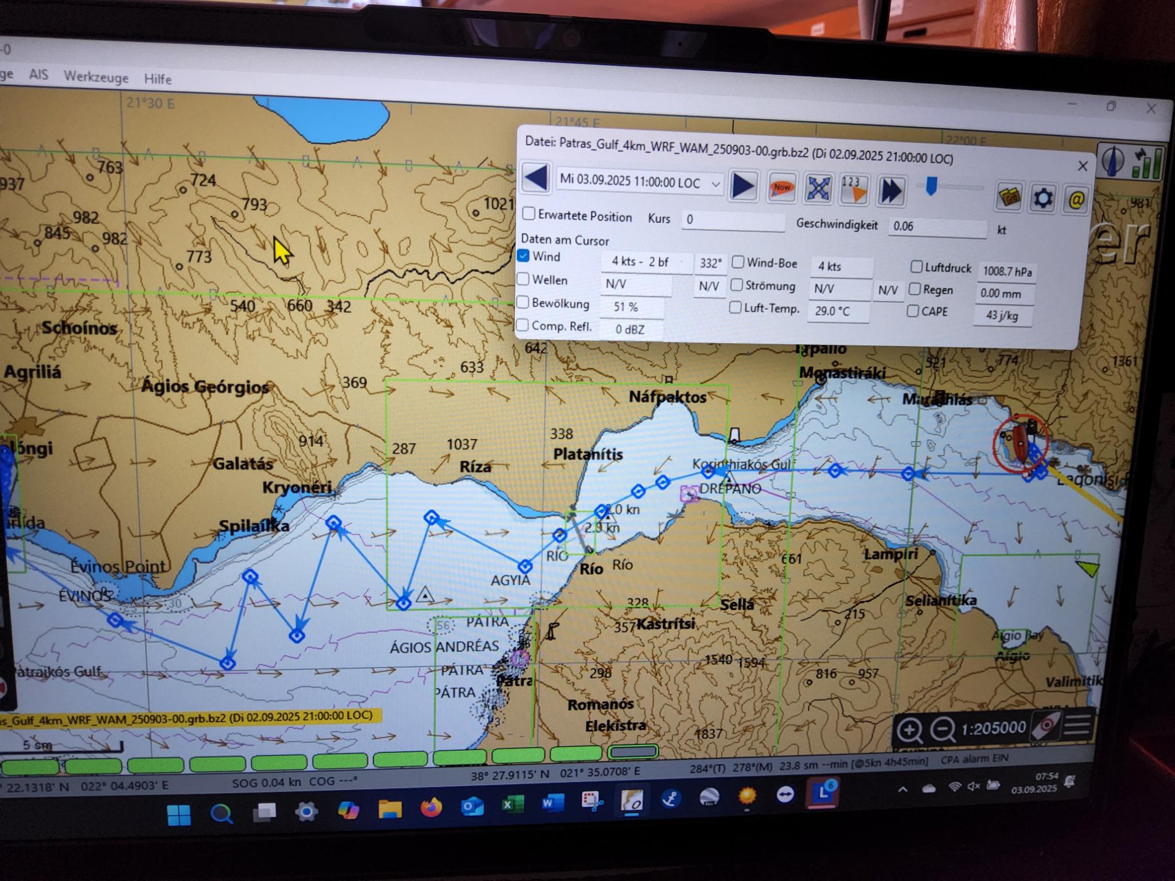Enable the Luft-Temp. checkbox
Screen dimensions: 1175x881
[x=735, y=307]
